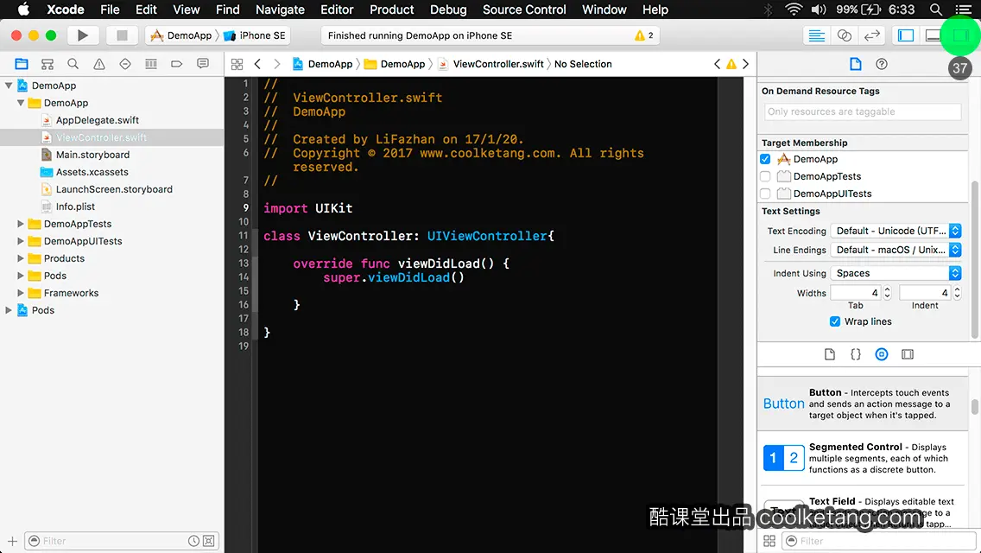Open the Product menu
Image resolution: width=981 pixels, height=553 pixels.
click(392, 10)
